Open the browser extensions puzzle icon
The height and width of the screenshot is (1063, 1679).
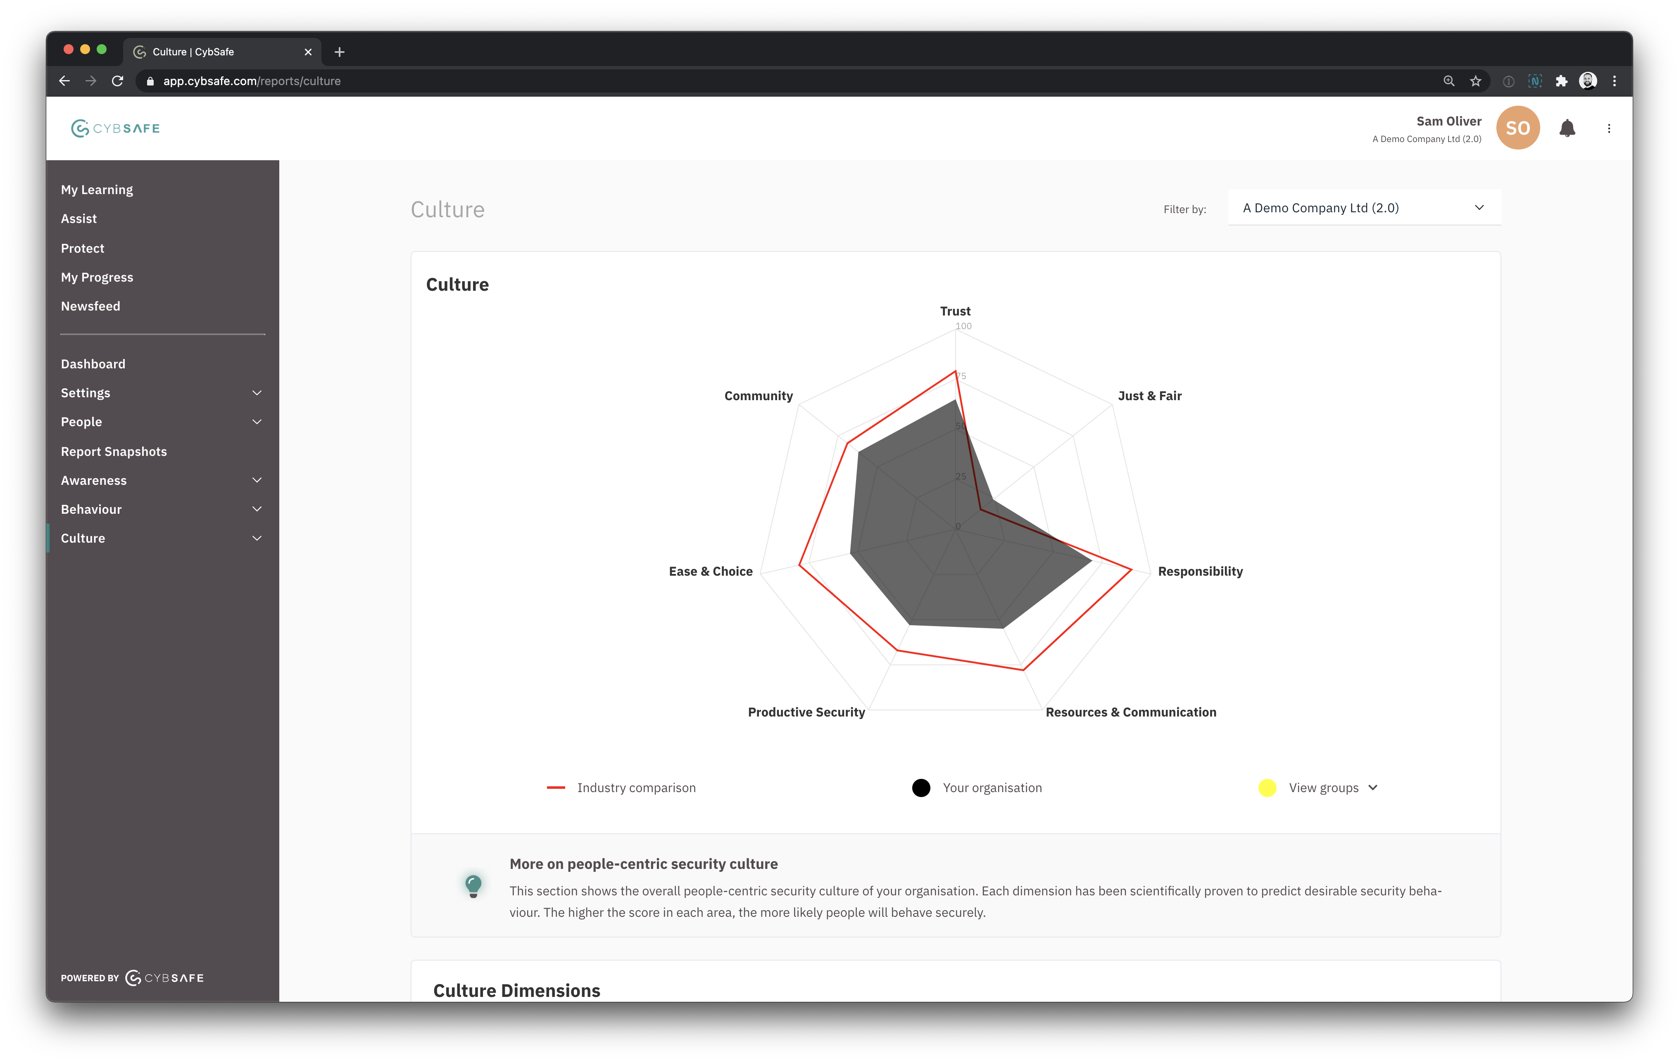[x=1561, y=81]
